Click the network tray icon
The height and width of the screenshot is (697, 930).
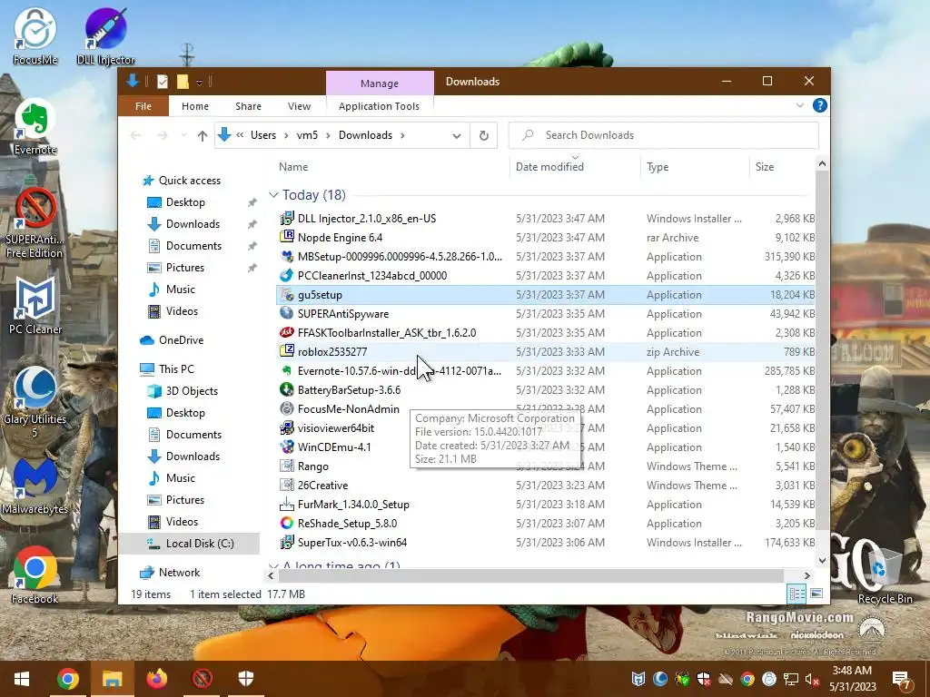pos(791,679)
